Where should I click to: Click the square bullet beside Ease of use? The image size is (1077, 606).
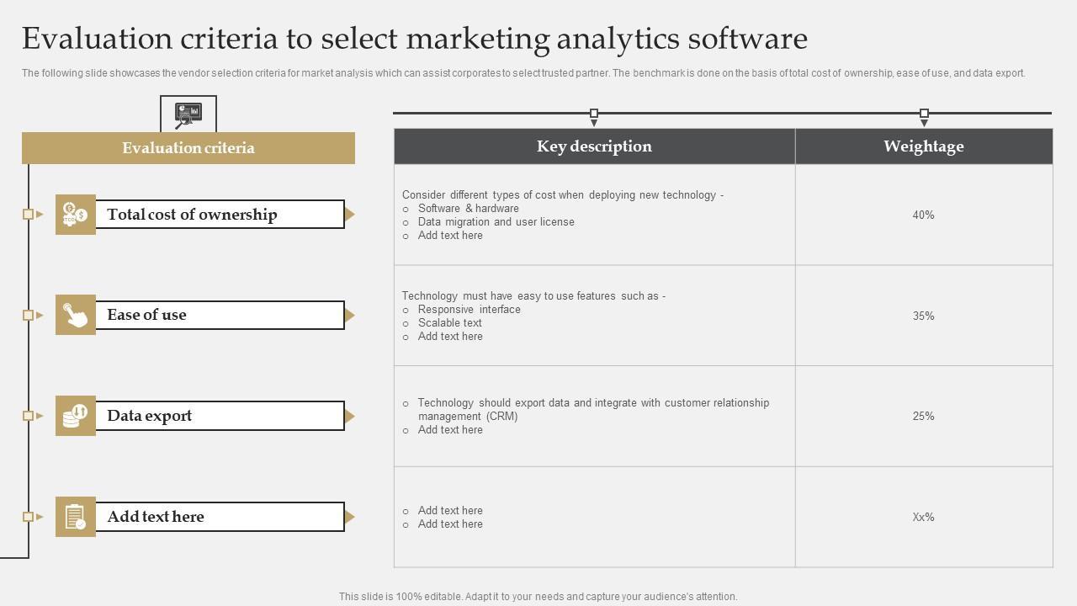[28, 315]
